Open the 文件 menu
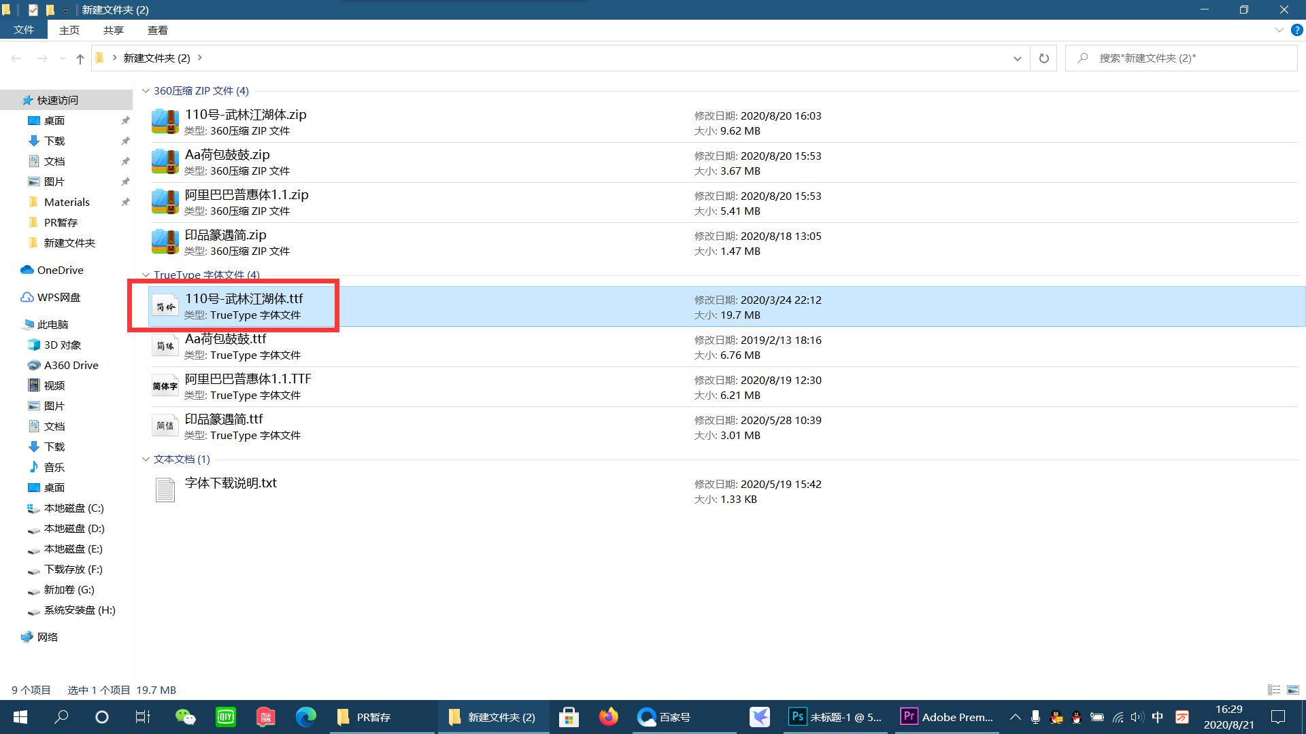This screenshot has height=734, width=1306. point(24,30)
